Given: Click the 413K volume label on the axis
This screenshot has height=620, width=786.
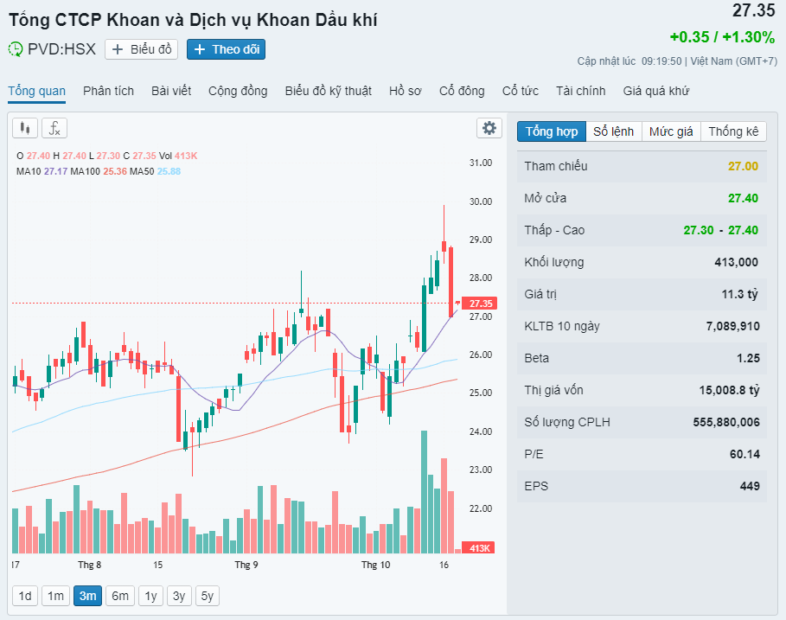Looking at the screenshot, I should [479, 548].
